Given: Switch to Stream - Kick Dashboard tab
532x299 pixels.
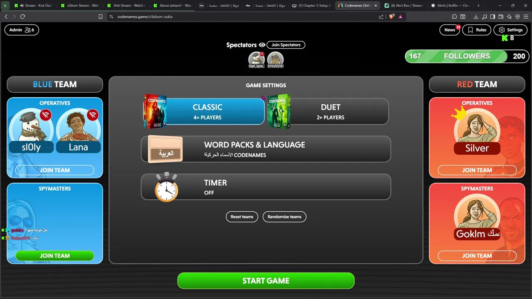Looking at the screenshot, I should pyautogui.click(x=33, y=5).
